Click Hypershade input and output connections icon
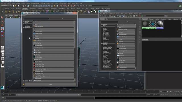Viewport: 182px width, 102px height. tap(129, 16)
